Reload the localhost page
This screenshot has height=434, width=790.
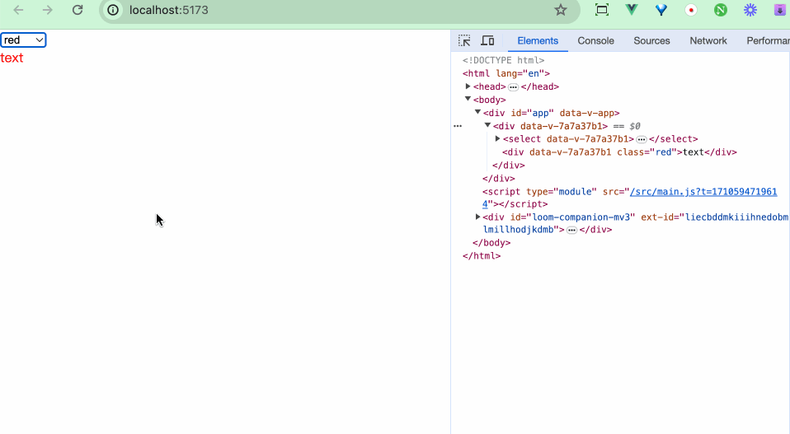[x=78, y=10]
